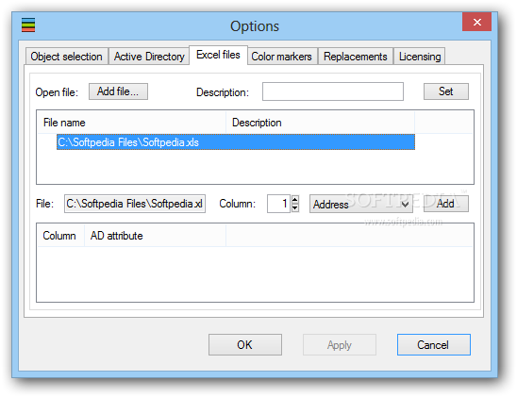Viewport: 517px width, 397px height.
Task: Switch to the Object selection tab
Action: coord(67,57)
